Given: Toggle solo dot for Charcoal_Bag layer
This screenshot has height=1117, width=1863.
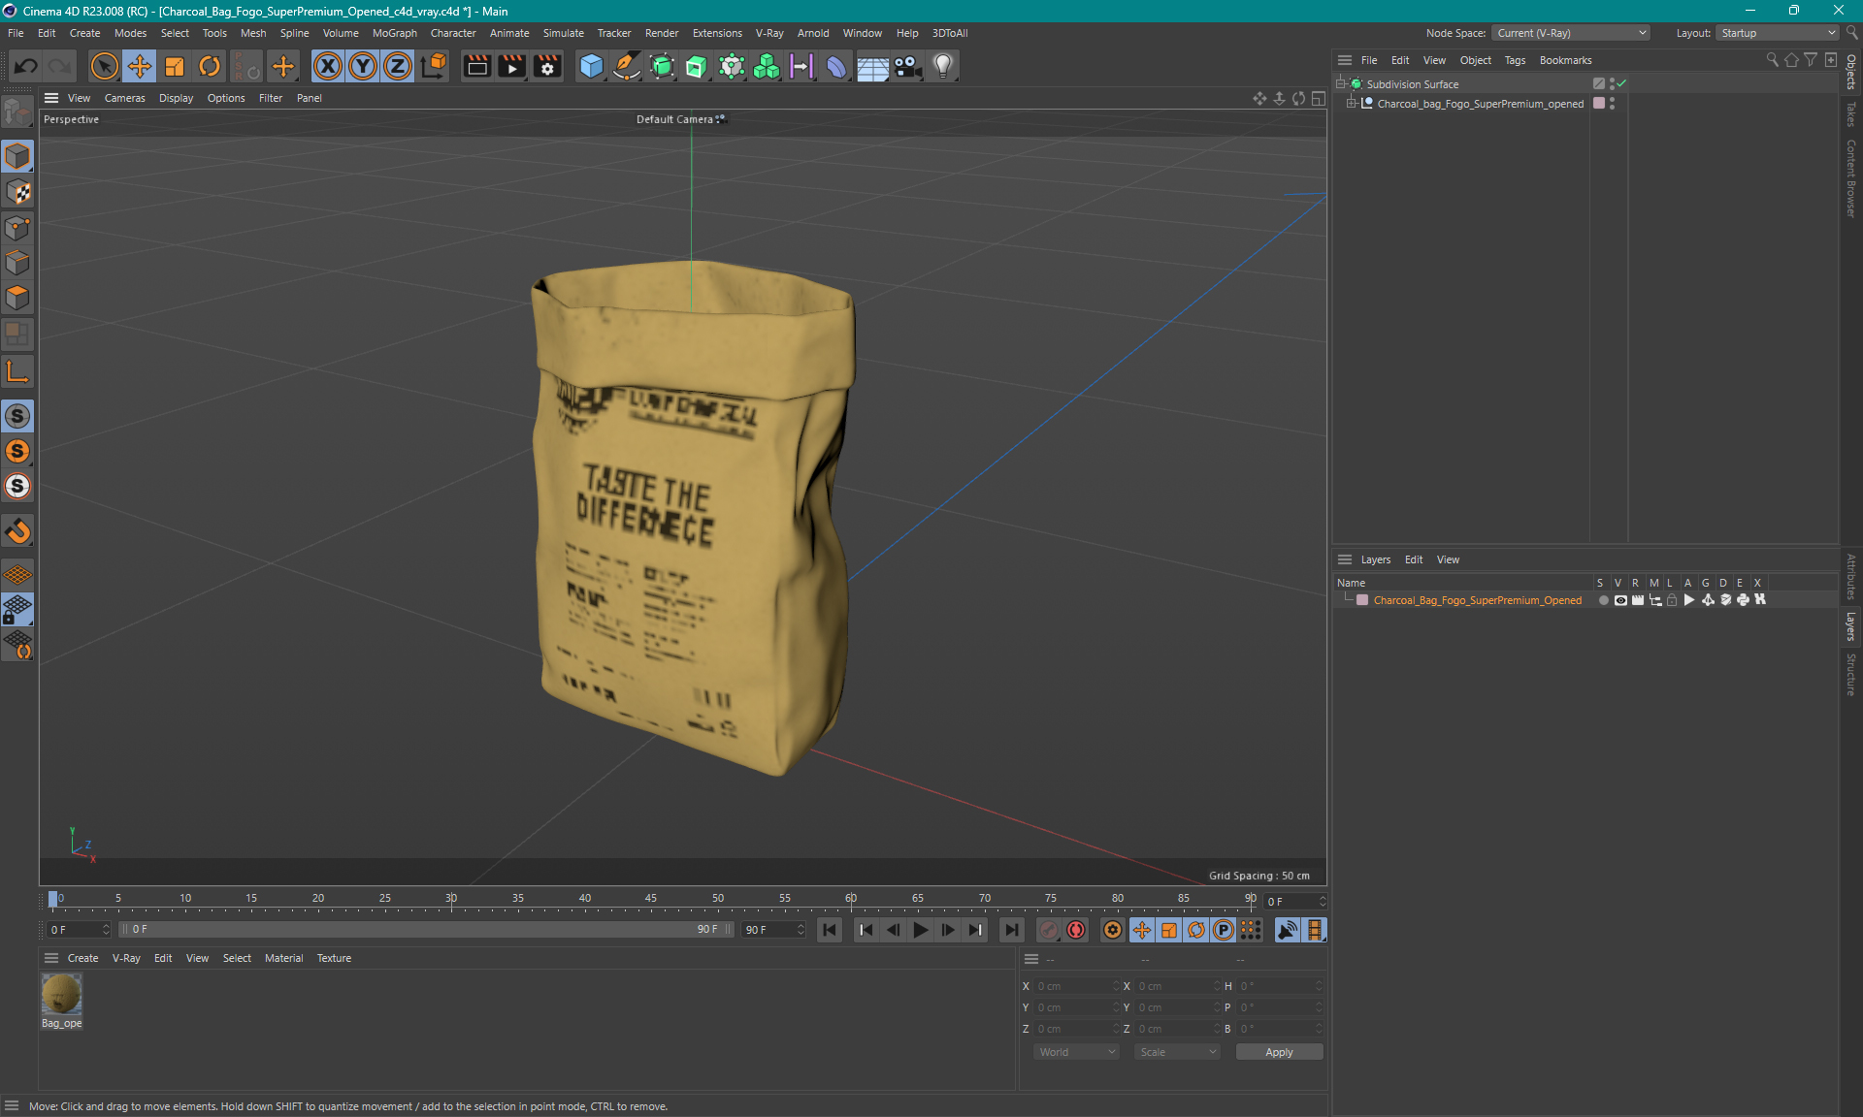Looking at the screenshot, I should coord(1603,600).
